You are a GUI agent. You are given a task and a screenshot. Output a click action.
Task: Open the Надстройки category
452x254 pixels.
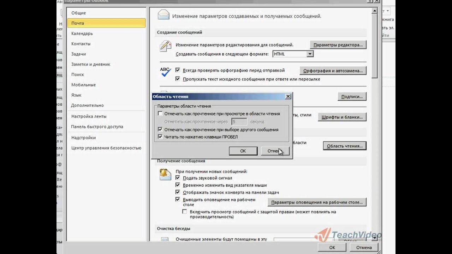(x=106, y=138)
